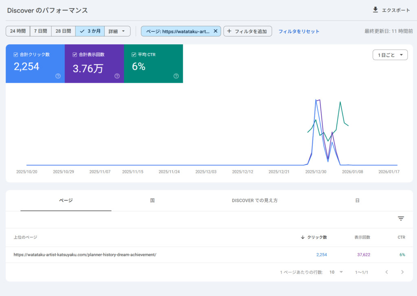Click the planner-history-dream-achievement page URL row

point(85,255)
